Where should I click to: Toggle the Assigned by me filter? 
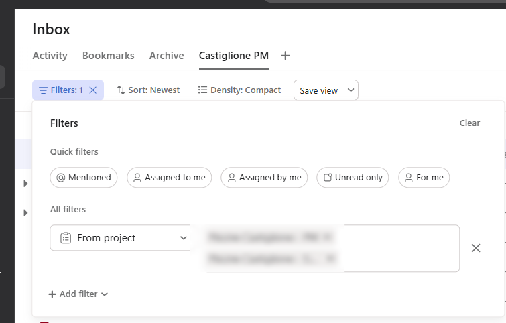click(264, 178)
